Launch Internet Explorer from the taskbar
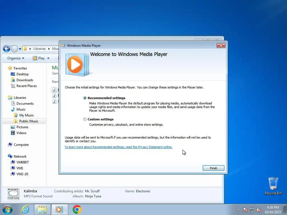 pyautogui.click(x=25, y=209)
